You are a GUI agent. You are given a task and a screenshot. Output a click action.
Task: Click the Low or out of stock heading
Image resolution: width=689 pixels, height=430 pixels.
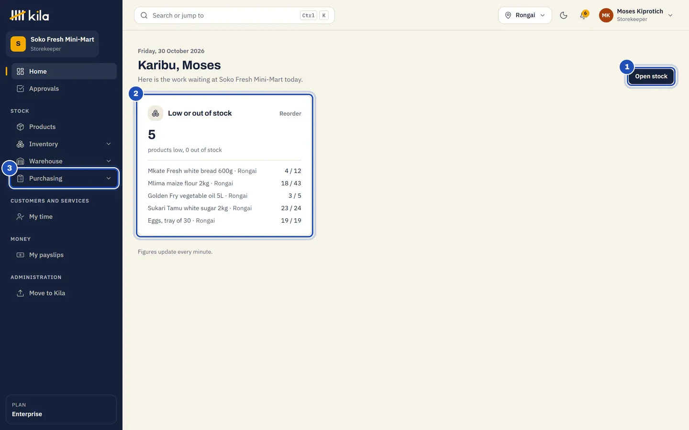(x=200, y=113)
